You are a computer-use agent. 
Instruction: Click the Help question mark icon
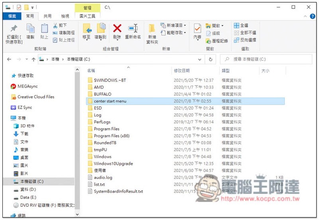(x=312, y=16)
